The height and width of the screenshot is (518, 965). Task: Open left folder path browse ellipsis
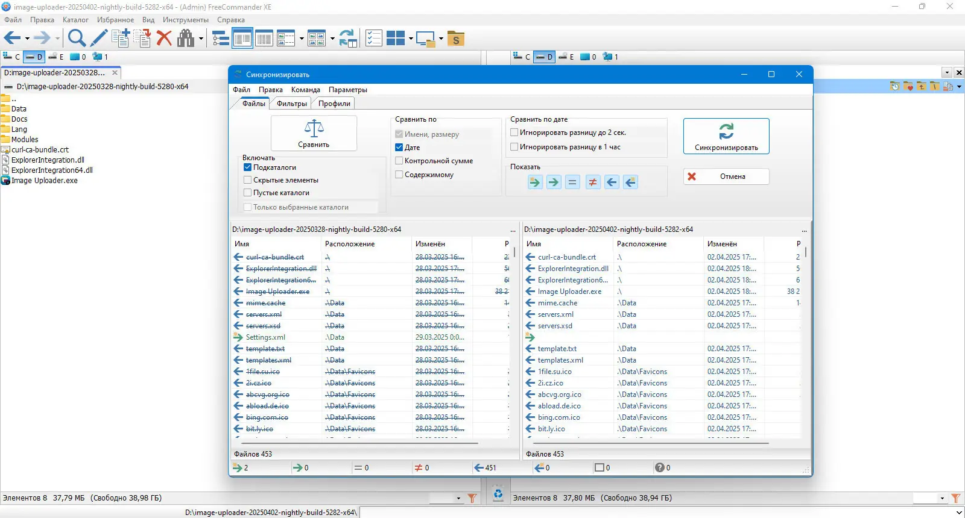tap(513, 230)
